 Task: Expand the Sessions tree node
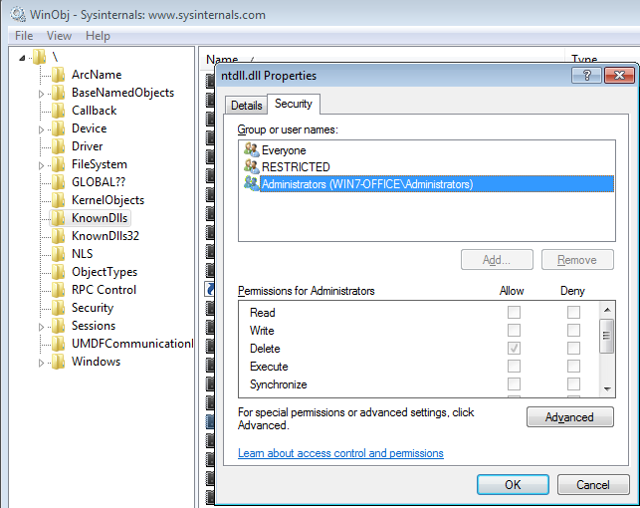[x=42, y=327]
